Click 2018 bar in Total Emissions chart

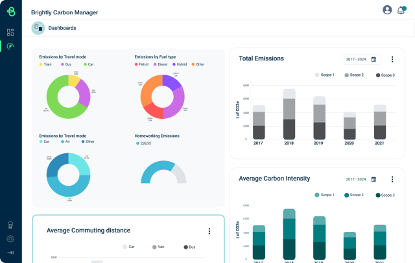(289, 114)
